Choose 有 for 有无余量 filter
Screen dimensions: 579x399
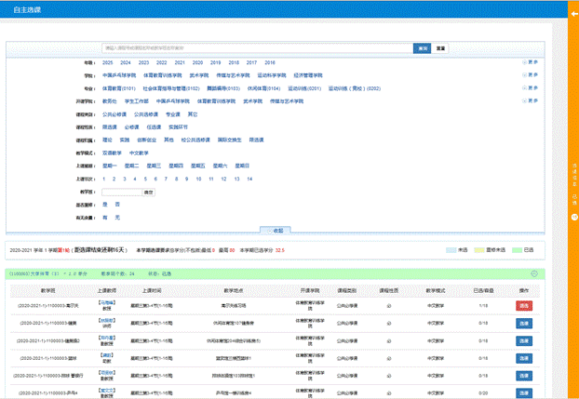tap(105, 217)
